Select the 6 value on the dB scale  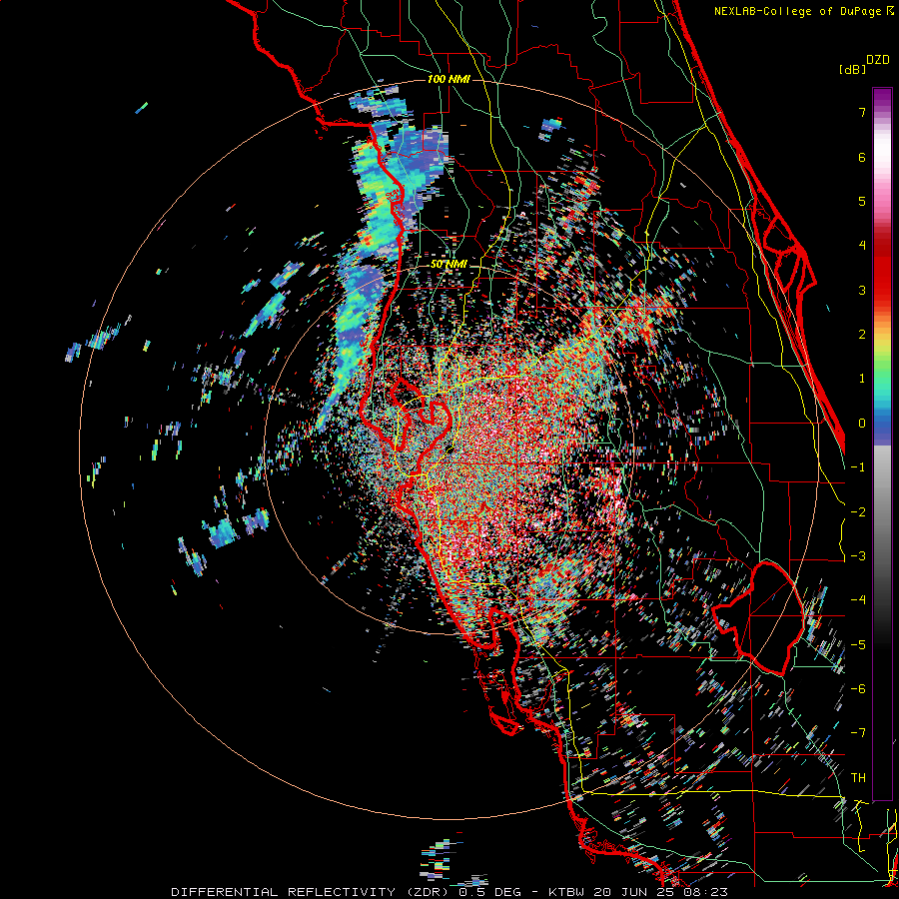862,157
